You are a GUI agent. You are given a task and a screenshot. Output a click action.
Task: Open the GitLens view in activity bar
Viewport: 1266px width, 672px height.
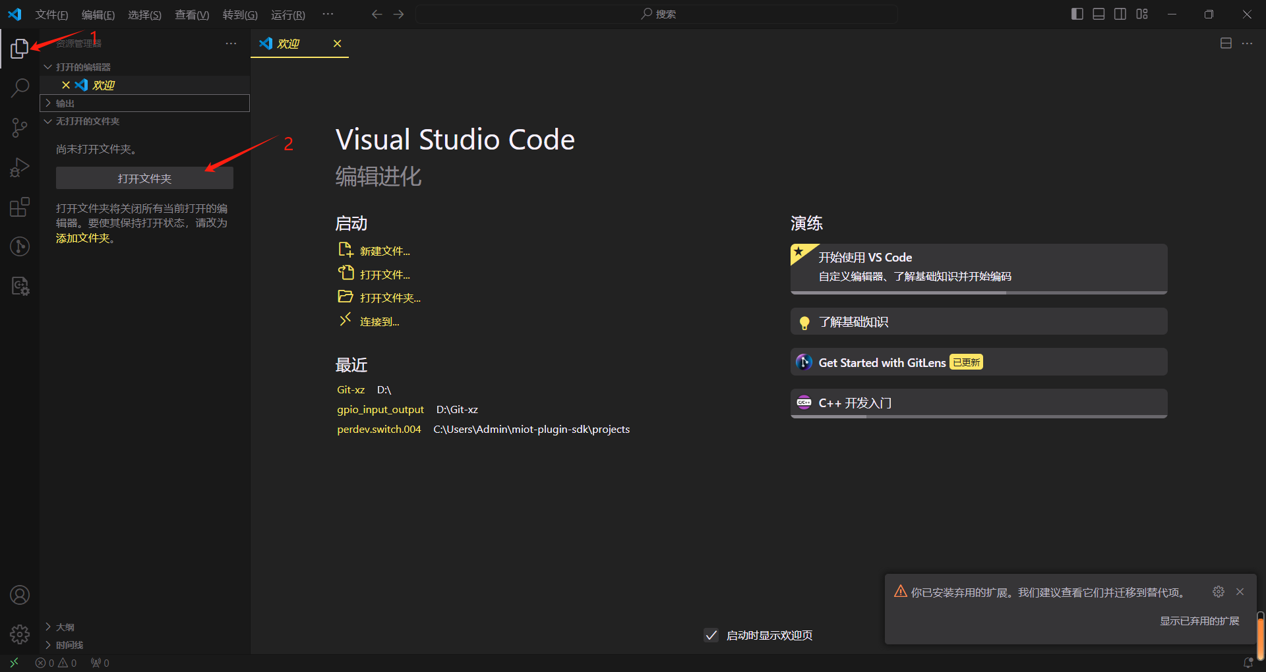point(20,246)
